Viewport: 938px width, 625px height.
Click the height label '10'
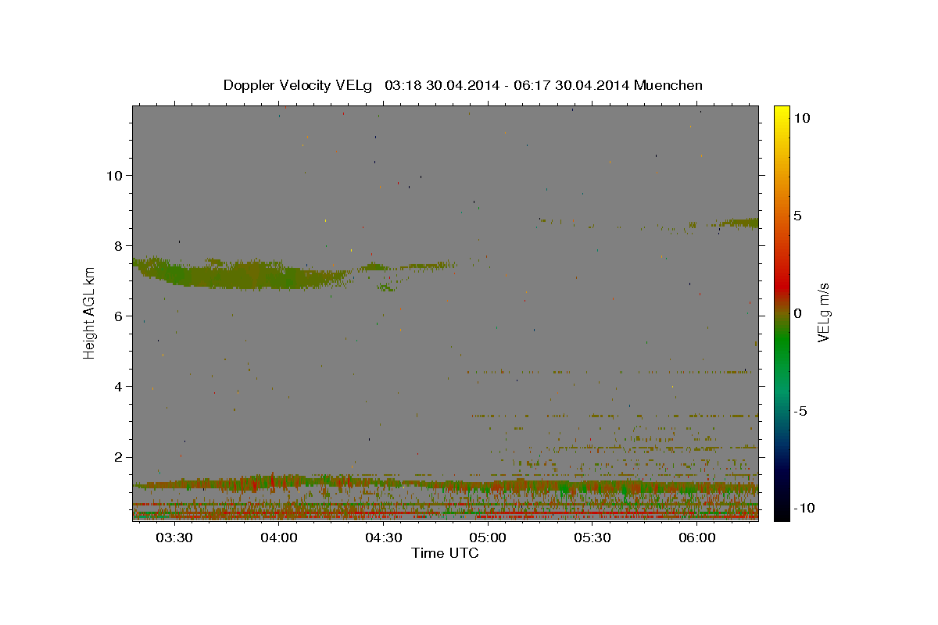coord(113,175)
